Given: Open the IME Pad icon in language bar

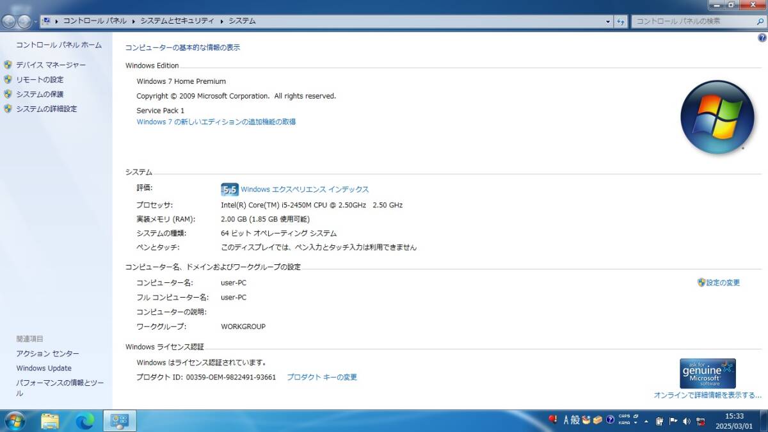Looking at the screenshot, I should (586, 420).
